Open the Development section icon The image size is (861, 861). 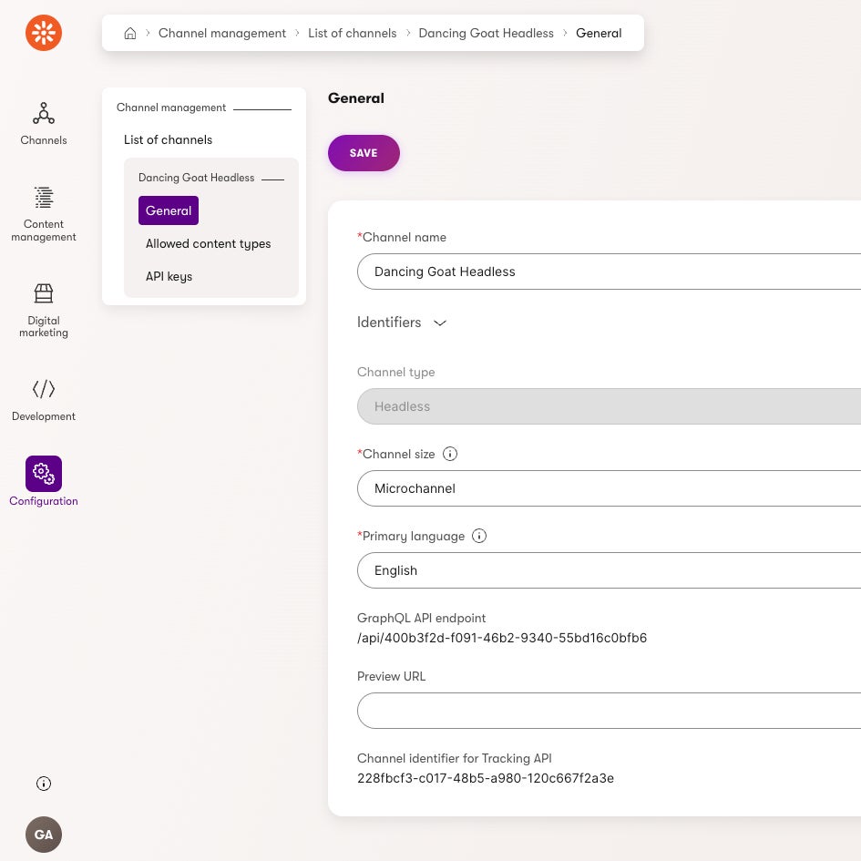tap(44, 389)
